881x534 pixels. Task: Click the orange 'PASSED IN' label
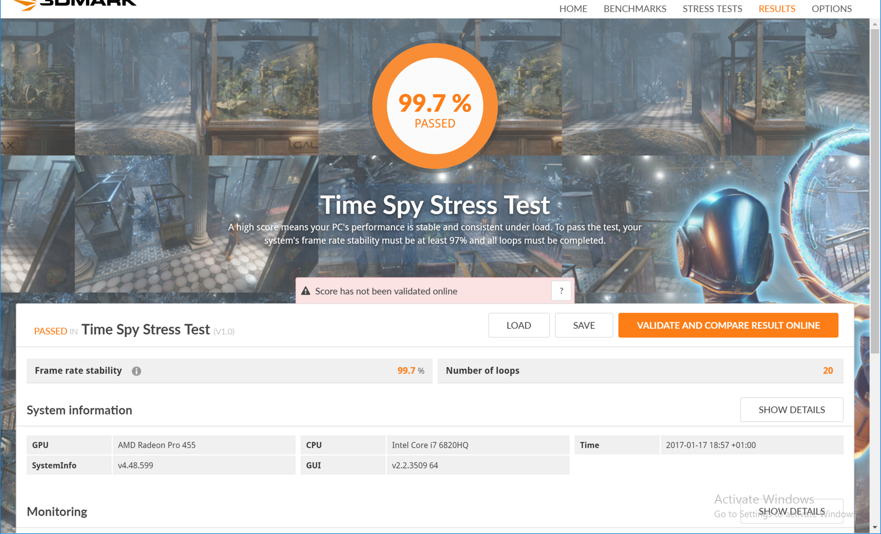[x=56, y=331]
